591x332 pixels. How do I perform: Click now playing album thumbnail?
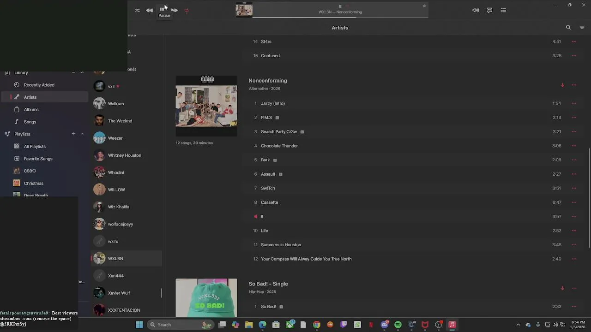[x=244, y=10]
